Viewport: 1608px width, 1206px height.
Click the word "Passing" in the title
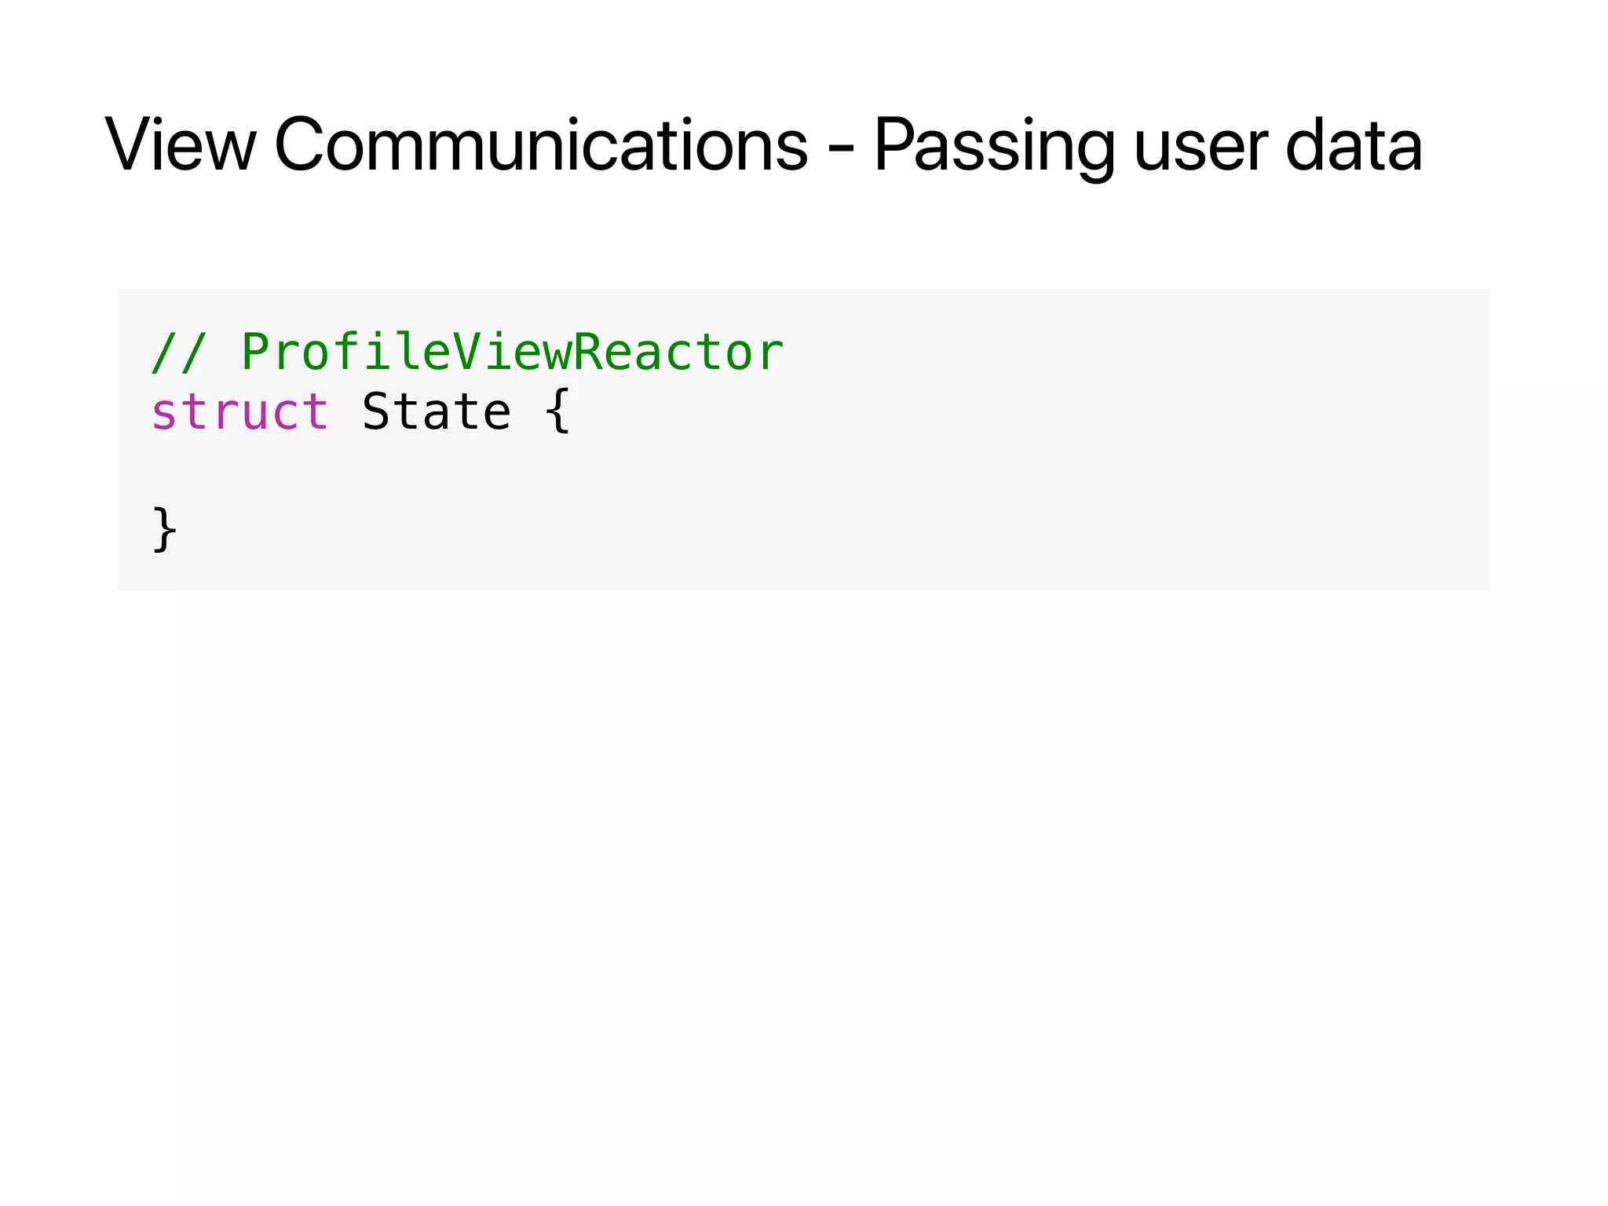coord(992,147)
